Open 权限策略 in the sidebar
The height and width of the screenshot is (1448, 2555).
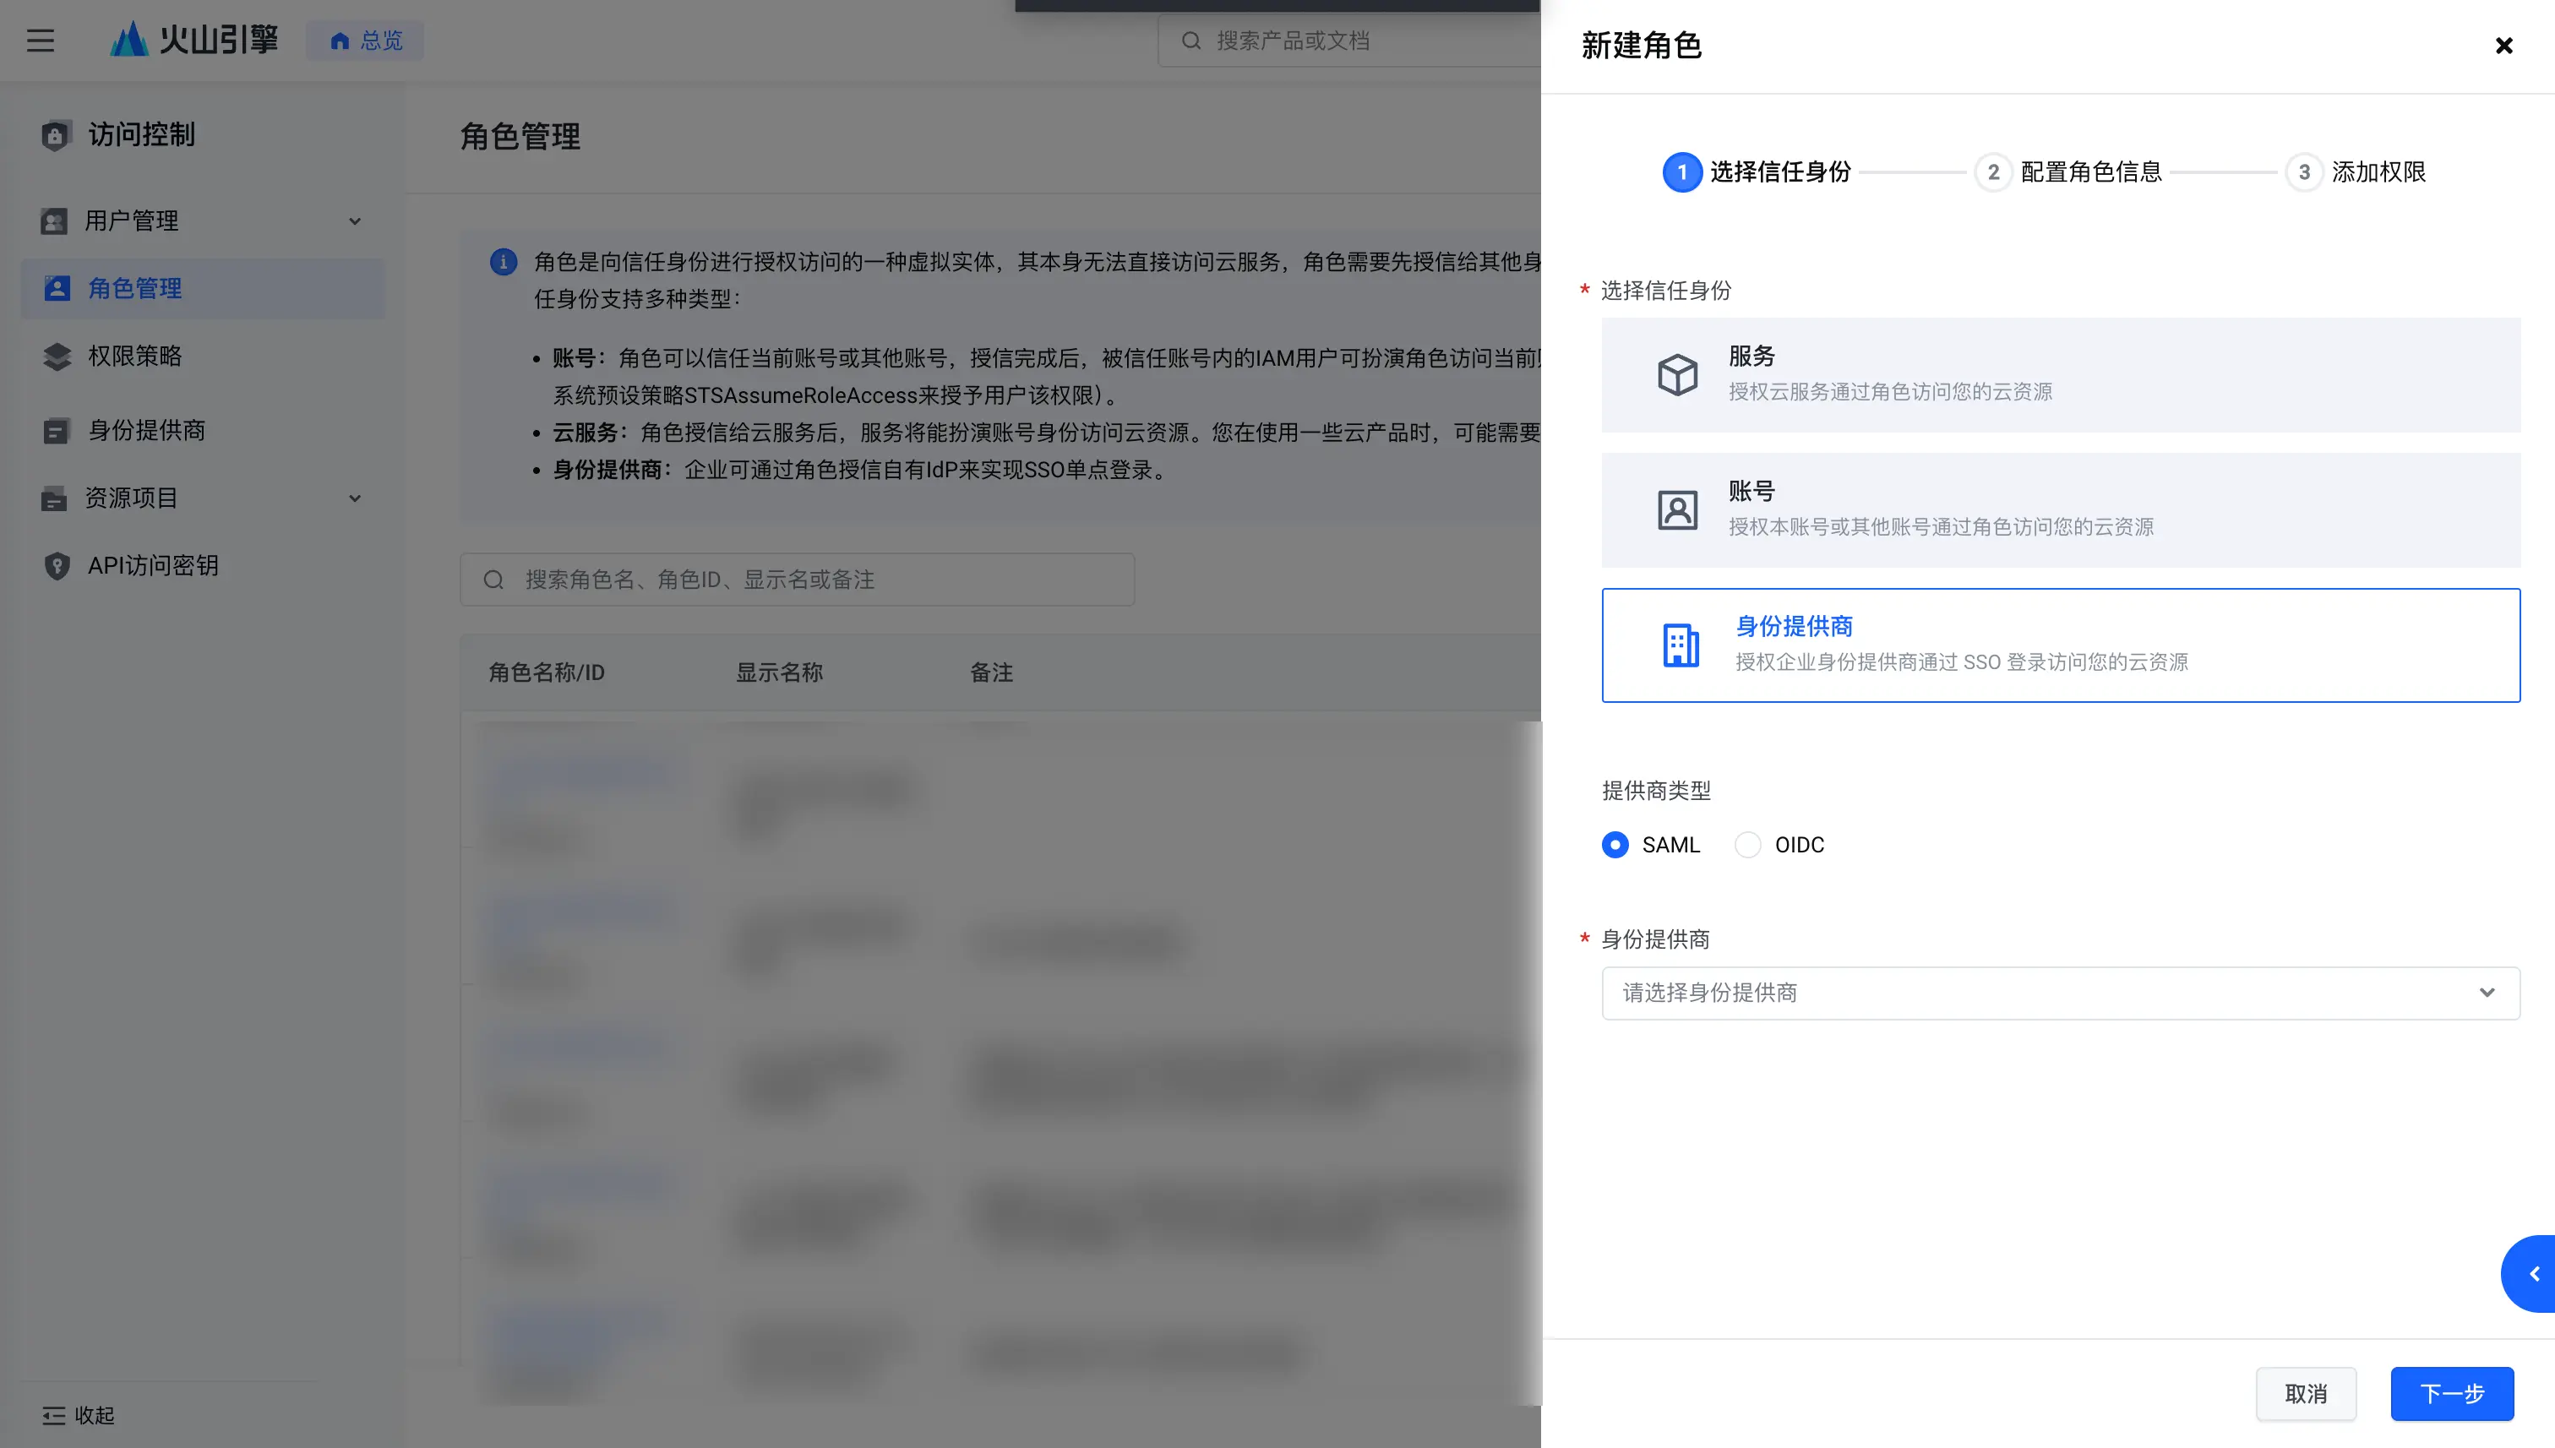[x=134, y=356]
